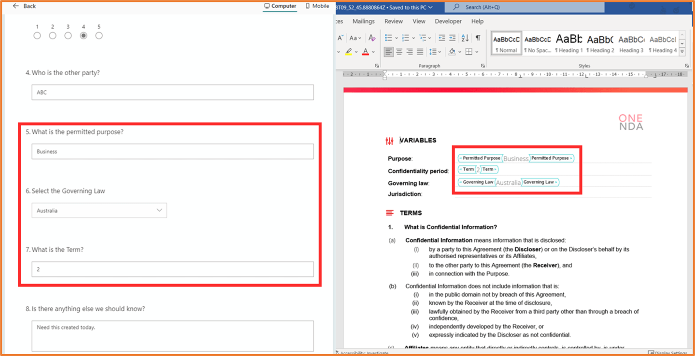Set red Font Color
Viewport: 695px width, 356px height.
(366, 52)
